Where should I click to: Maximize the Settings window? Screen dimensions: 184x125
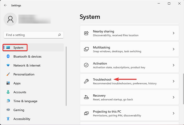coord(169,4)
